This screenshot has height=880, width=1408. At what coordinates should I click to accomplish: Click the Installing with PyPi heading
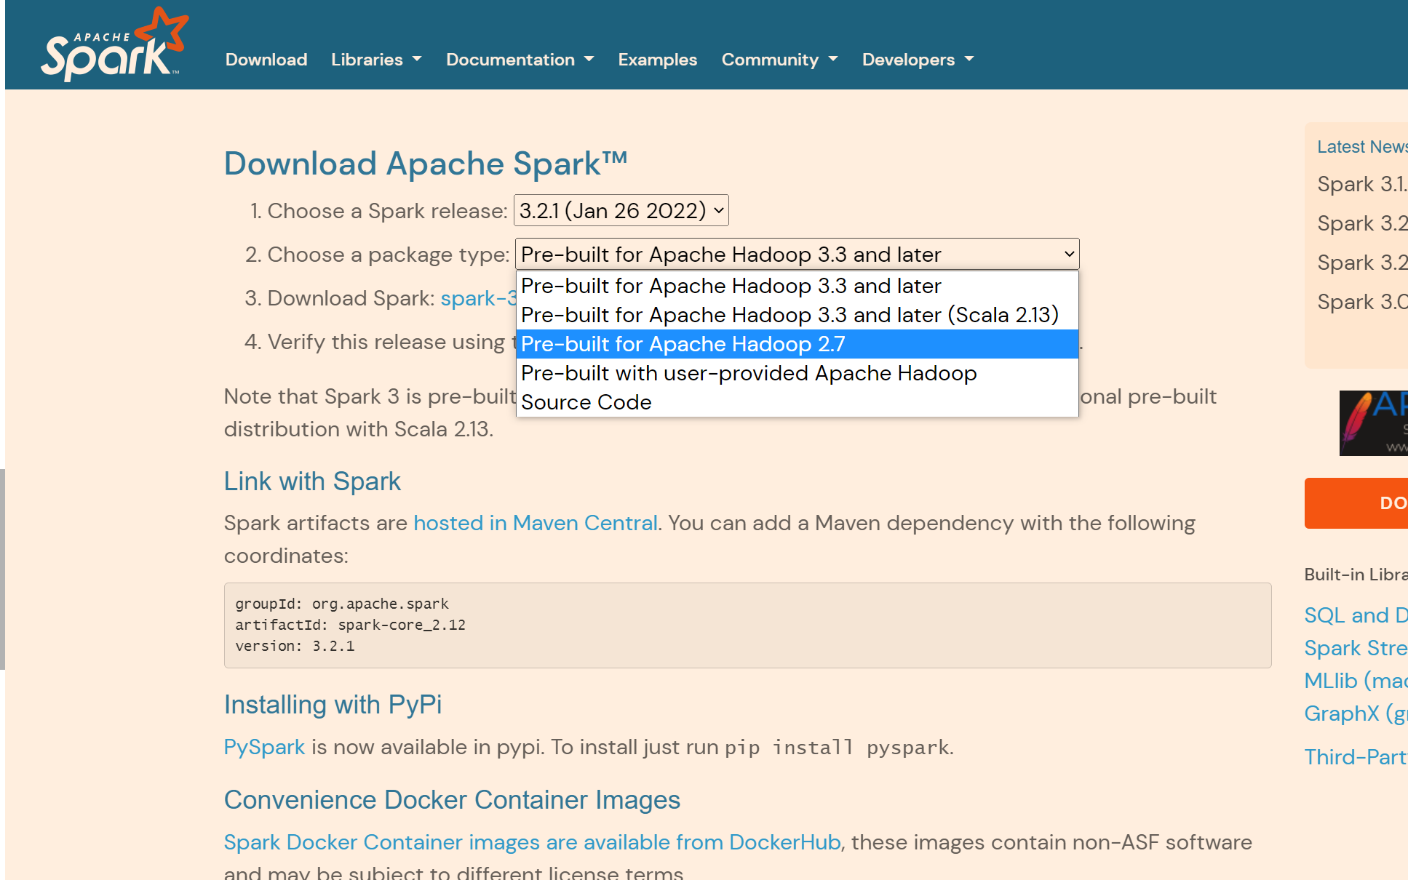[333, 705]
